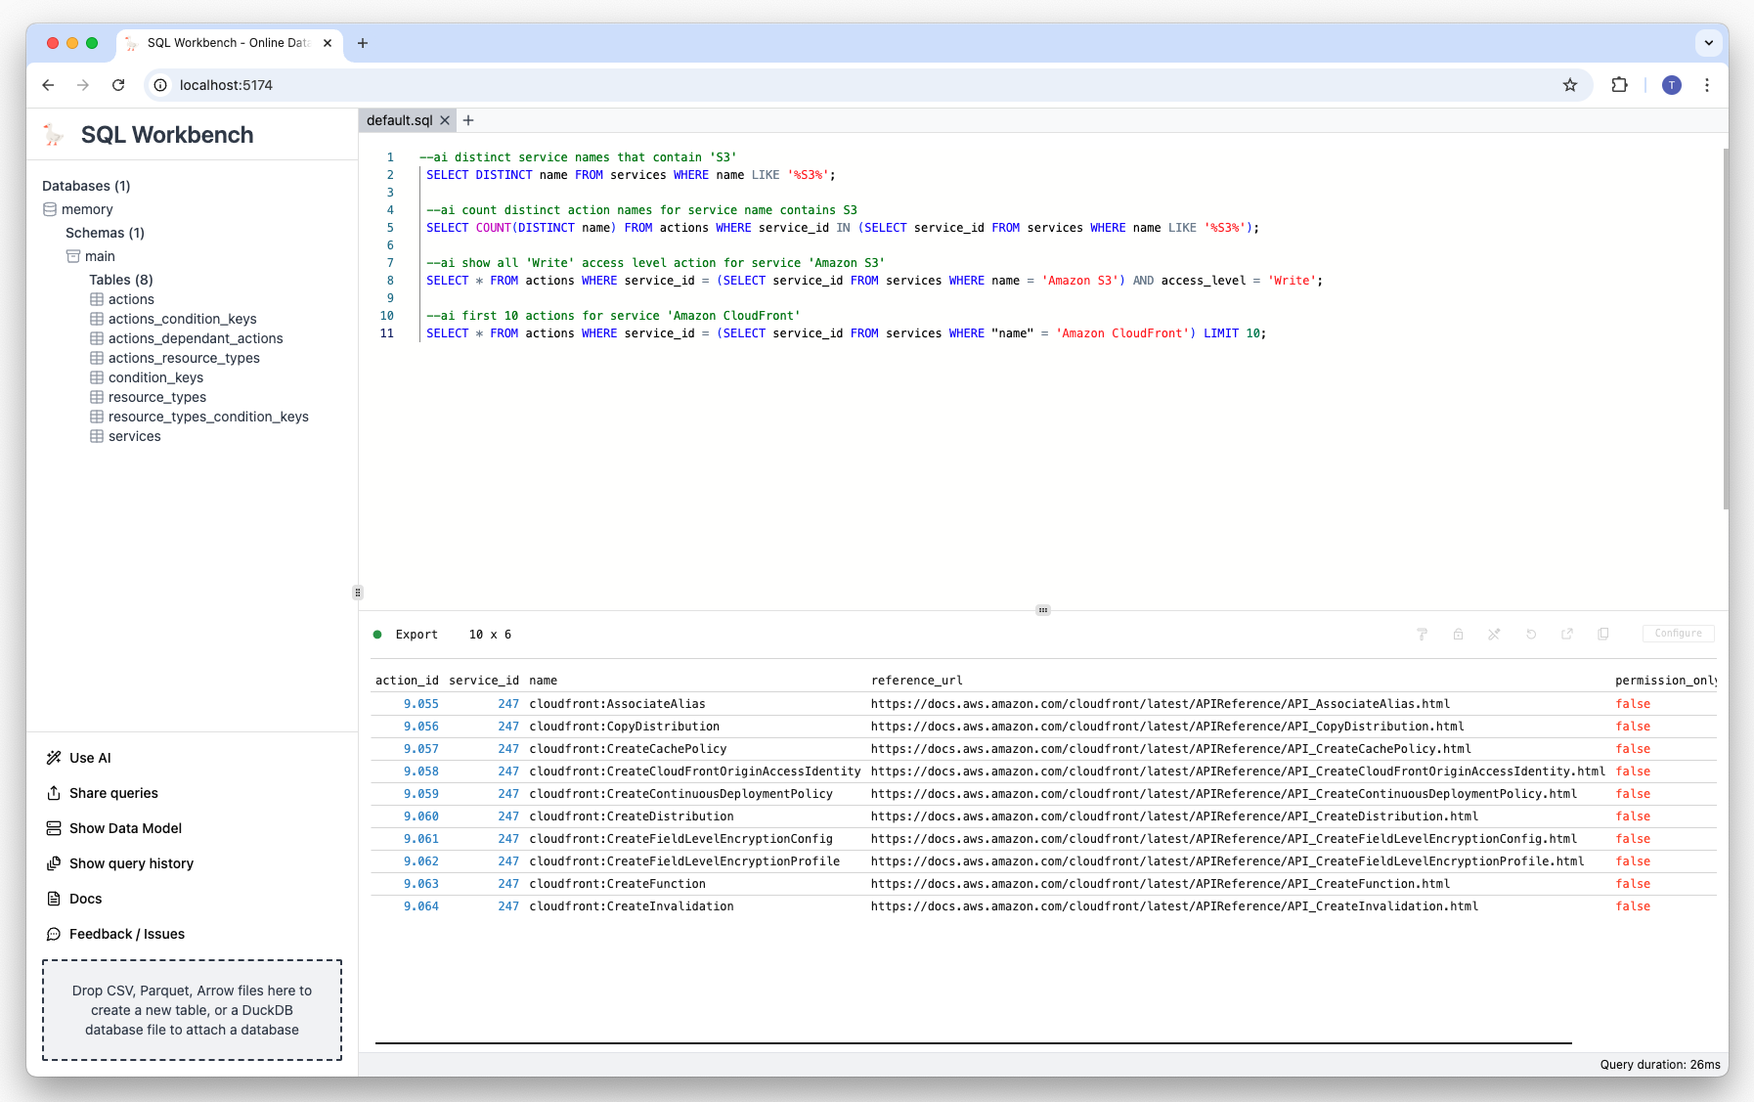Open the Use AI option in sidebar
The height and width of the screenshot is (1102, 1754).
90,758
